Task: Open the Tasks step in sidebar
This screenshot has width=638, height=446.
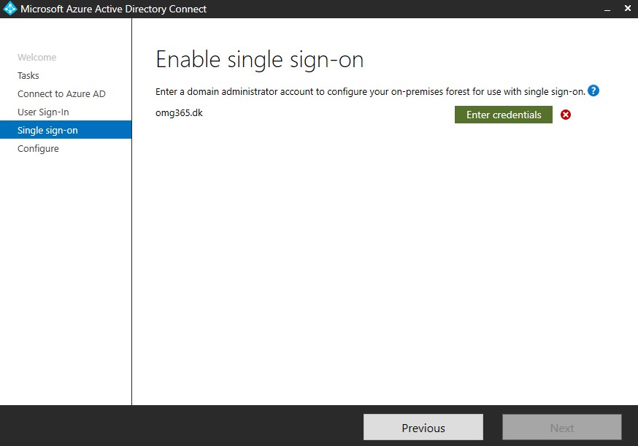Action: (x=28, y=75)
